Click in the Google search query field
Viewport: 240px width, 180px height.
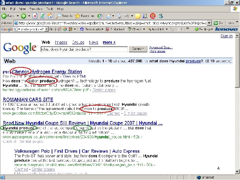[84, 49]
